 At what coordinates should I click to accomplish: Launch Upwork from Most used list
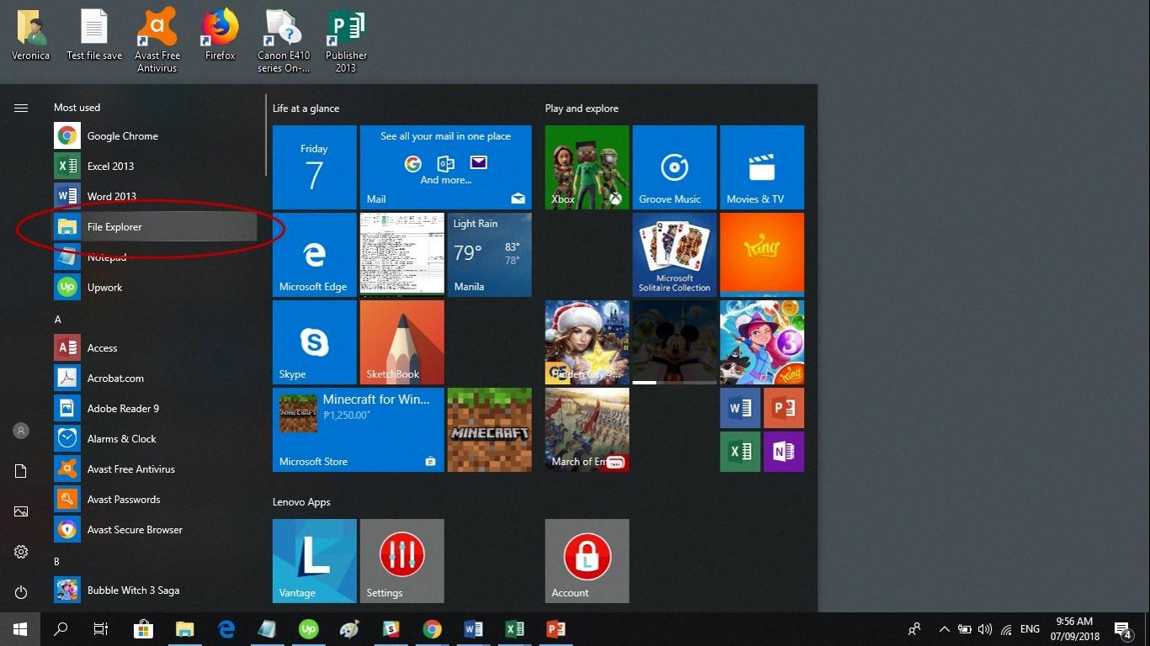point(155,287)
